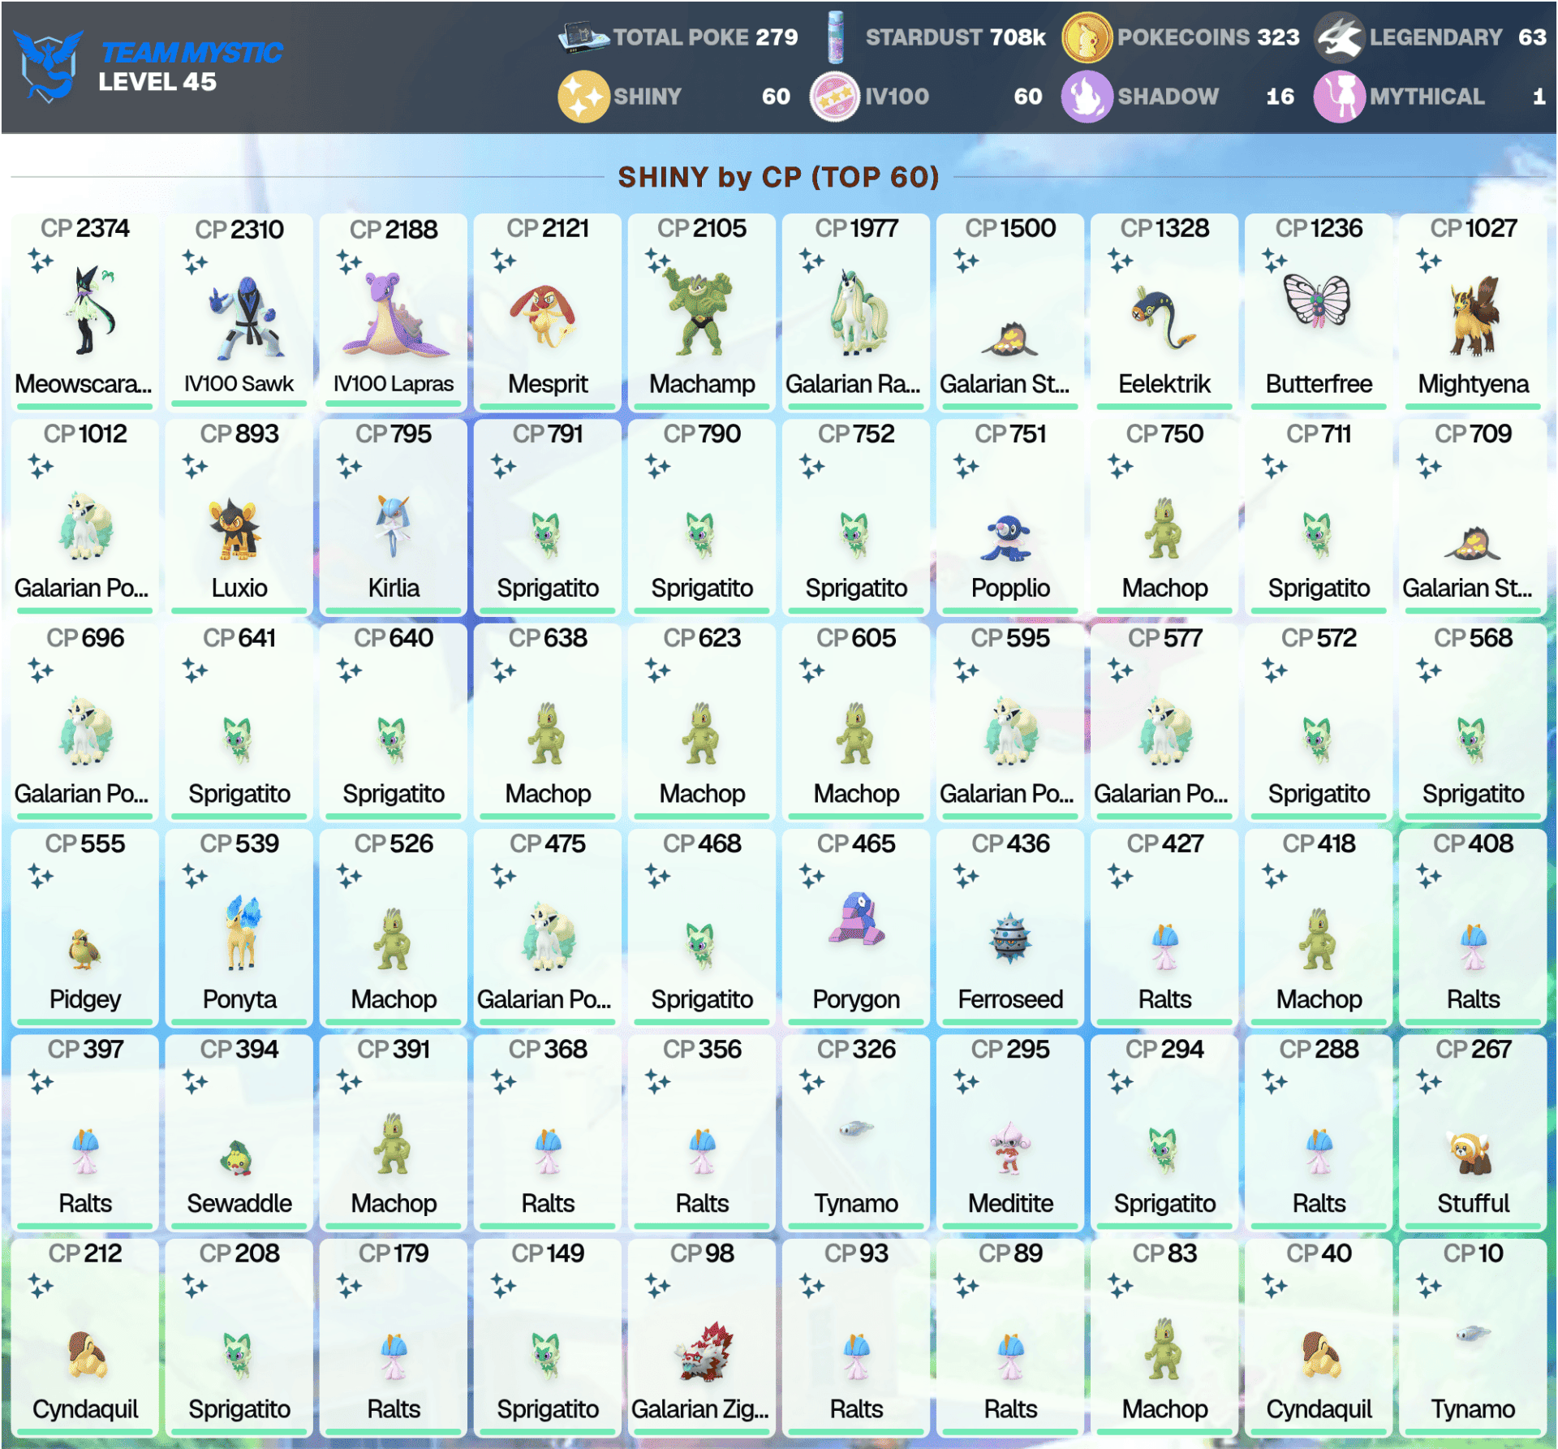Viewport: 1558px width, 1449px height.
Task: Click the 'CP 1012' label
Action: (x=85, y=433)
